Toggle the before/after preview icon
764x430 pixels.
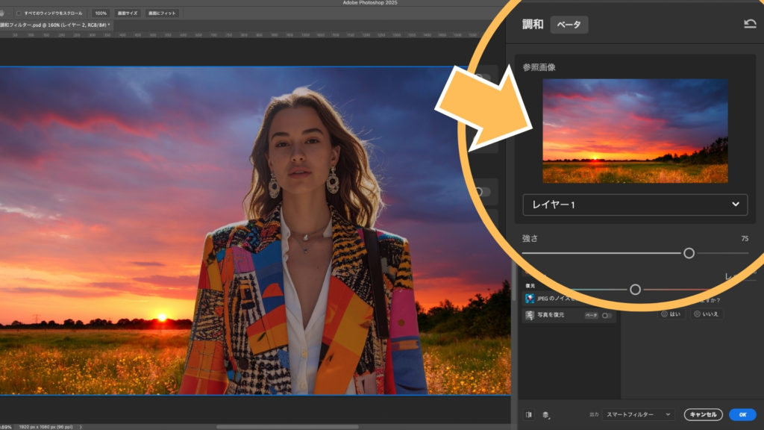529,414
